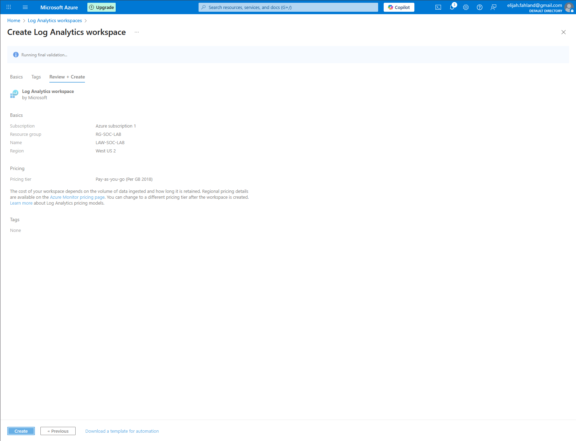Open portal settings gear

click(466, 7)
